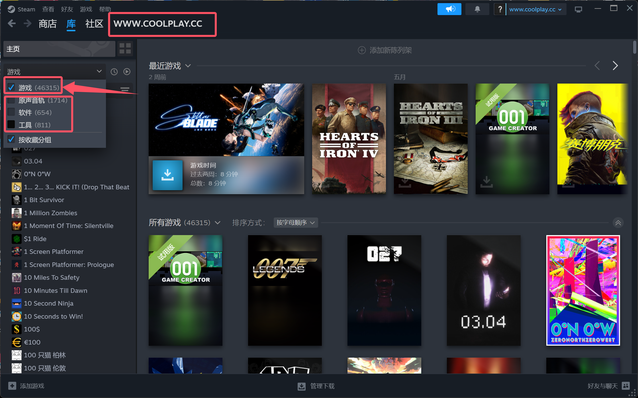Check the 工具 (811) filter

[11, 125]
